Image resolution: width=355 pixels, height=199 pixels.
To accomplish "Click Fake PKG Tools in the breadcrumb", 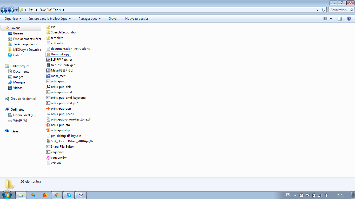I will (x=50, y=10).
